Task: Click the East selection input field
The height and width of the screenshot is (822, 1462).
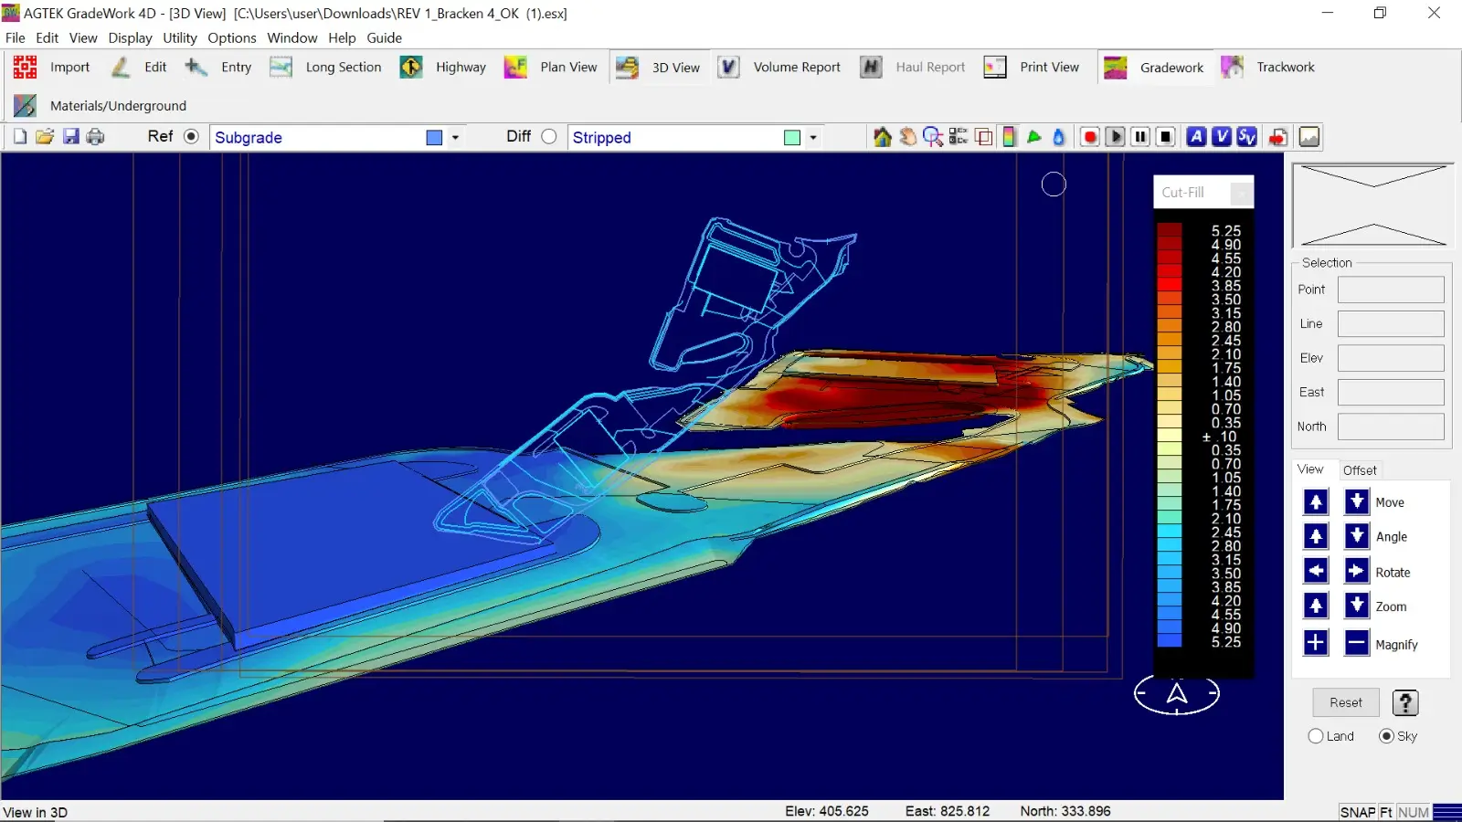Action: (x=1390, y=393)
